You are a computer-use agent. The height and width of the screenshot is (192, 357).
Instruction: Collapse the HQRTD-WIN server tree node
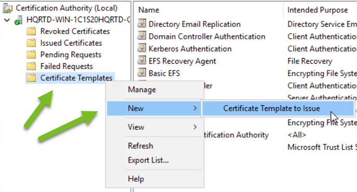click(x=7, y=20)
